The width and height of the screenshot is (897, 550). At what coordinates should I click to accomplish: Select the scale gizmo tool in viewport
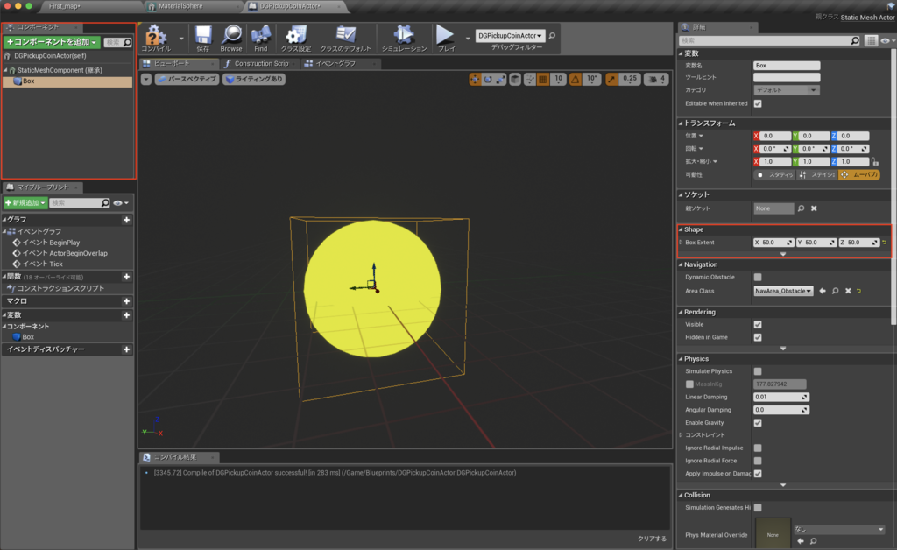coord(500,80)
